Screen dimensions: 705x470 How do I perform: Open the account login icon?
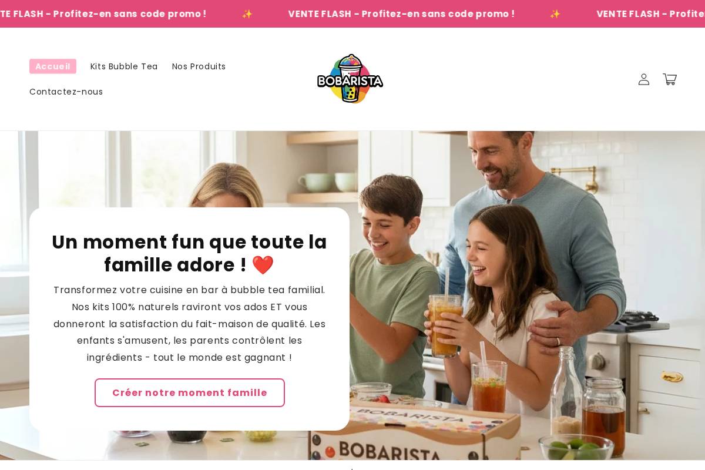(x=644, y=79)
